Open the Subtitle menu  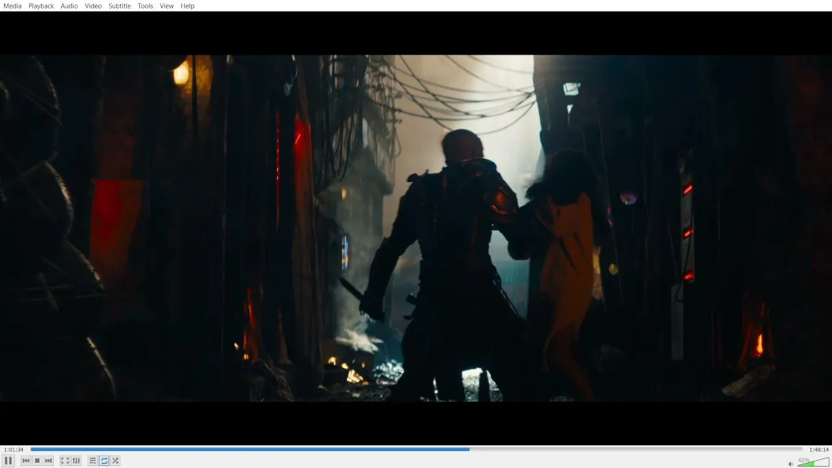[120, 6]
